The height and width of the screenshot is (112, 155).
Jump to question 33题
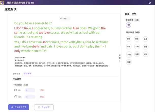[x=137, y=47]
